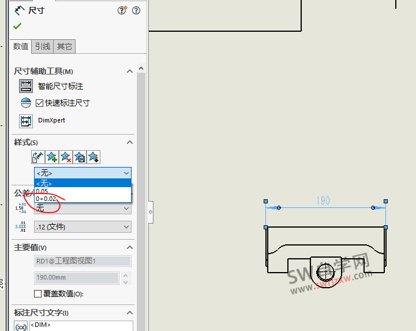The image size is (416, 331).
Task: Switch to the 引线 tab
Action: (43, 46)
